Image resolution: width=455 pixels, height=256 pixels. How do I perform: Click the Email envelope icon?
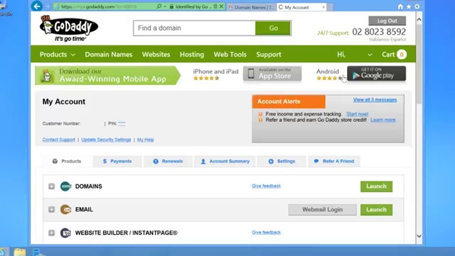click(66, 209)
